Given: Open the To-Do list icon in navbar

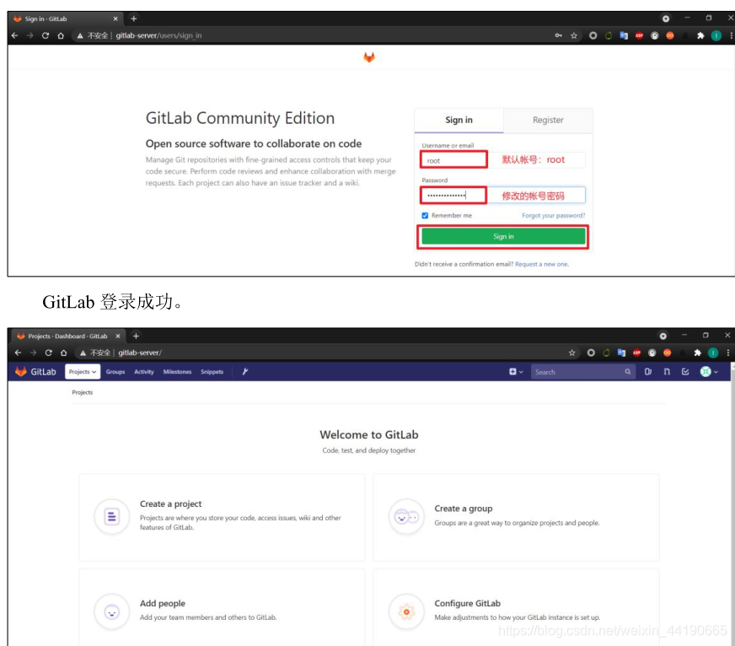Looking at the screenshot, I should [685, 372].
